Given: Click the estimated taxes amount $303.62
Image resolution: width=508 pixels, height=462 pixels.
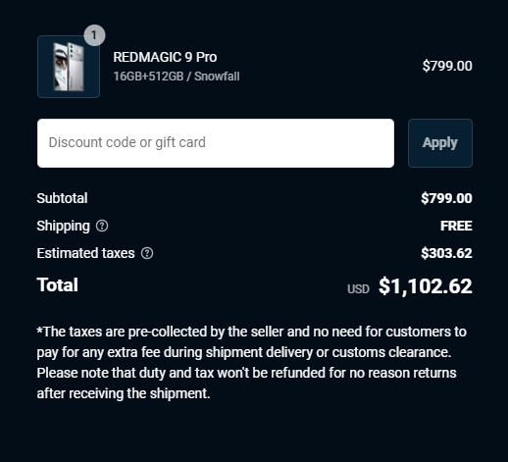Looking at the screenshot, I should (x=446, y=253).
